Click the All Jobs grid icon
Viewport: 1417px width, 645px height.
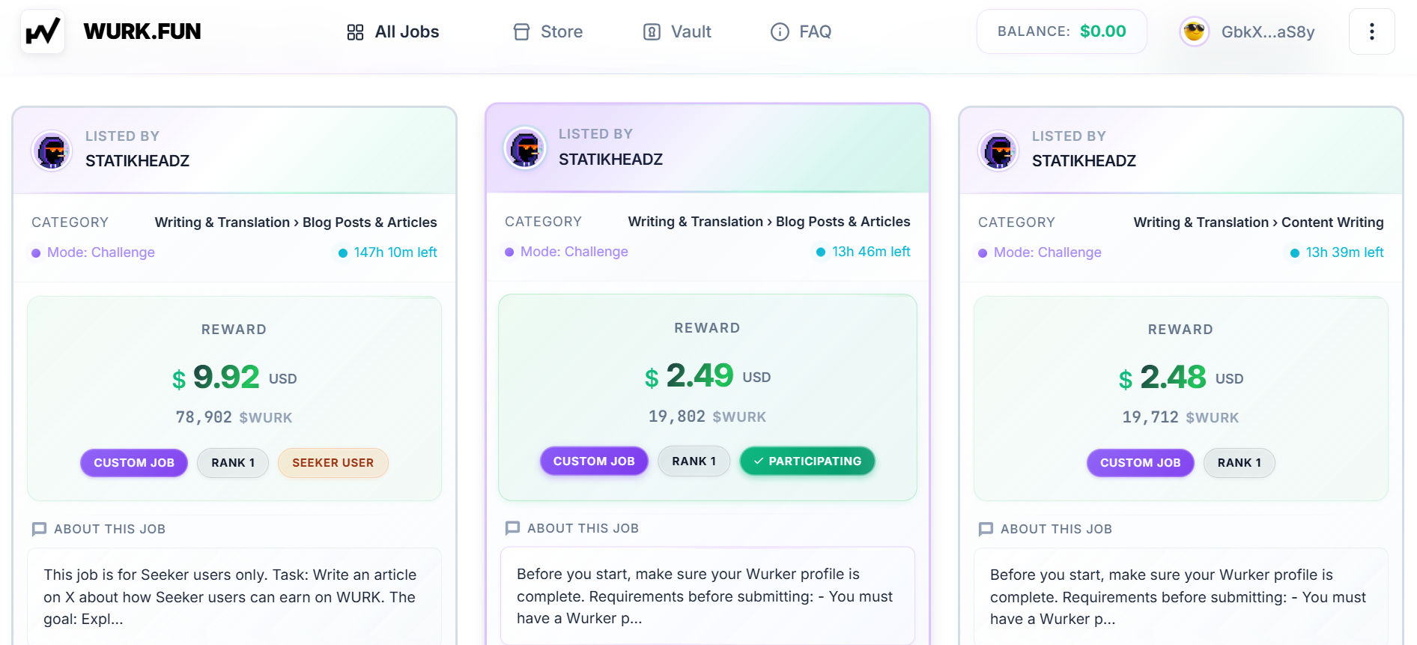click(x=355, y=32)
